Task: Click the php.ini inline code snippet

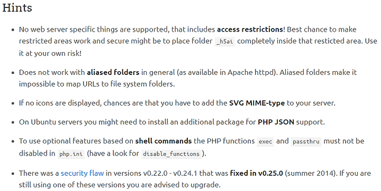Action: coord(71,154)
